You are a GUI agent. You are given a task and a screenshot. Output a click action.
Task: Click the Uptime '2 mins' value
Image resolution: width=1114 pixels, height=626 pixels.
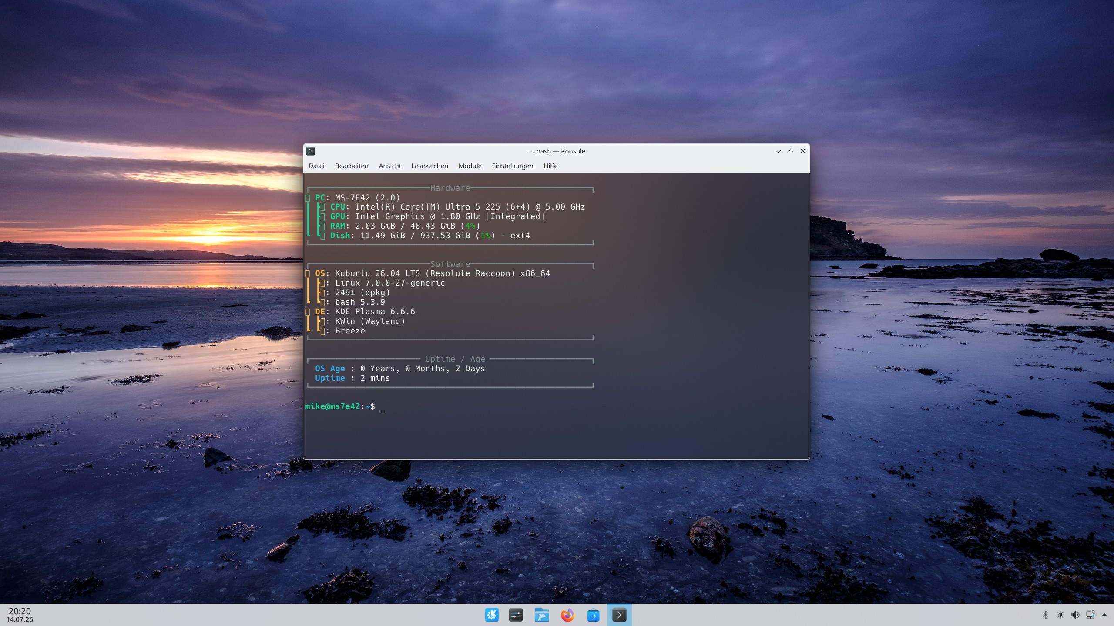click(375, 378)
